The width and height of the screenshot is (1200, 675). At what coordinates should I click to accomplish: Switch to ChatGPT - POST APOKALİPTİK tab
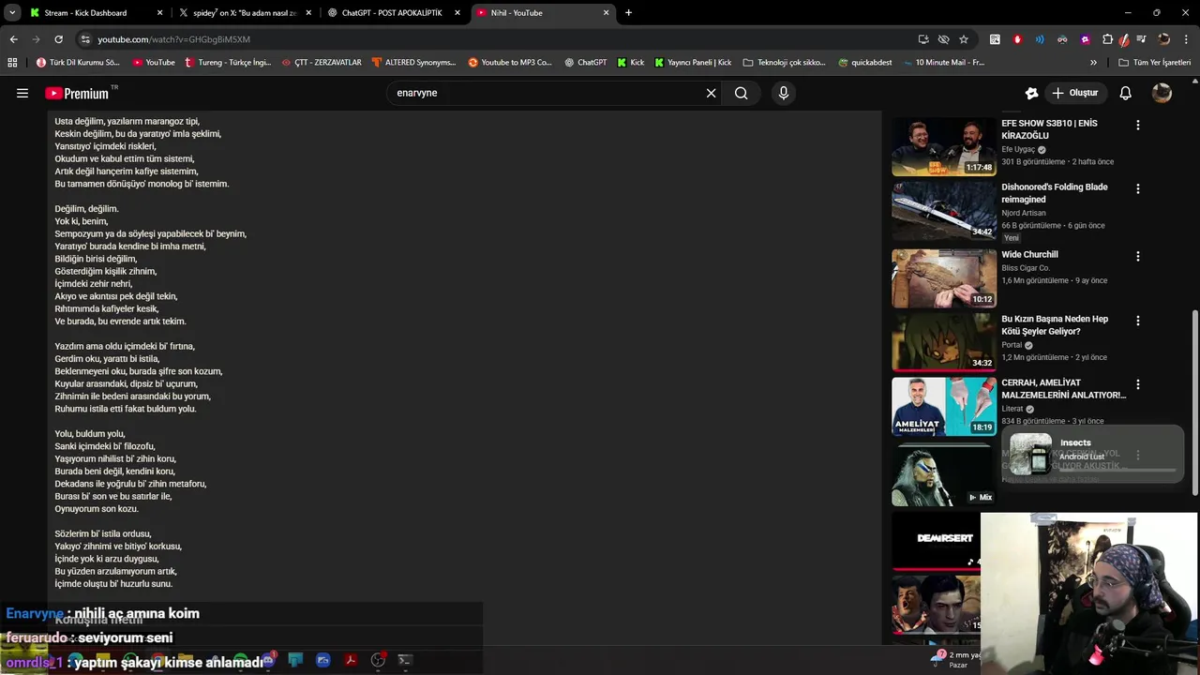[x=396, y=13]
